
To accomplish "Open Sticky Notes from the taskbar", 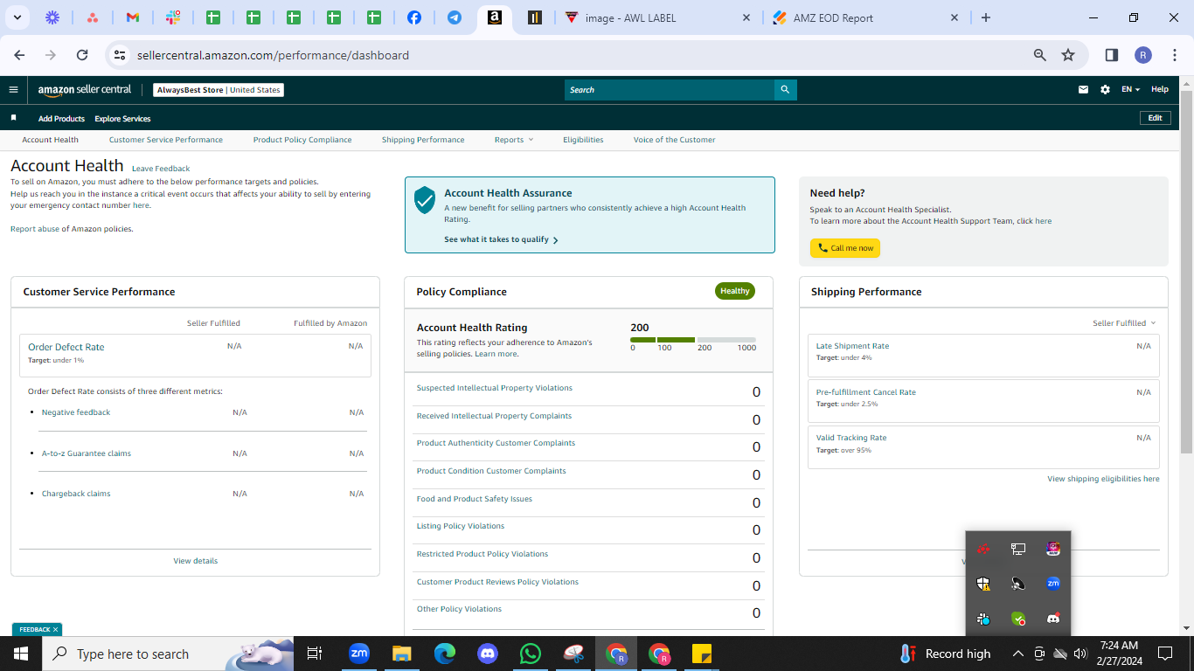I will [x=702, y=654].
